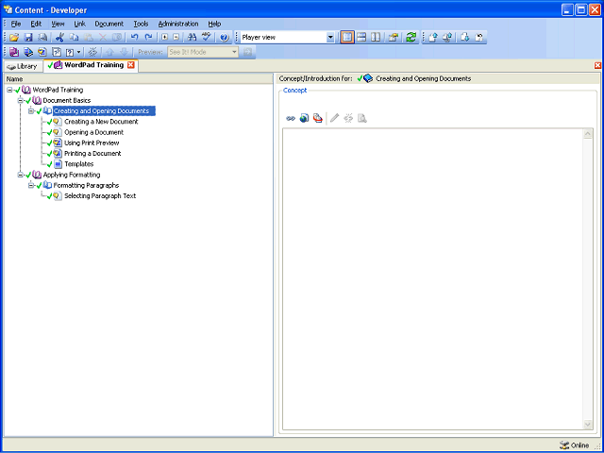Screen dimensions: 604x453
Task: Click inside the empty Concept content area
Action: pyautogui.click(x=432, y=279)
